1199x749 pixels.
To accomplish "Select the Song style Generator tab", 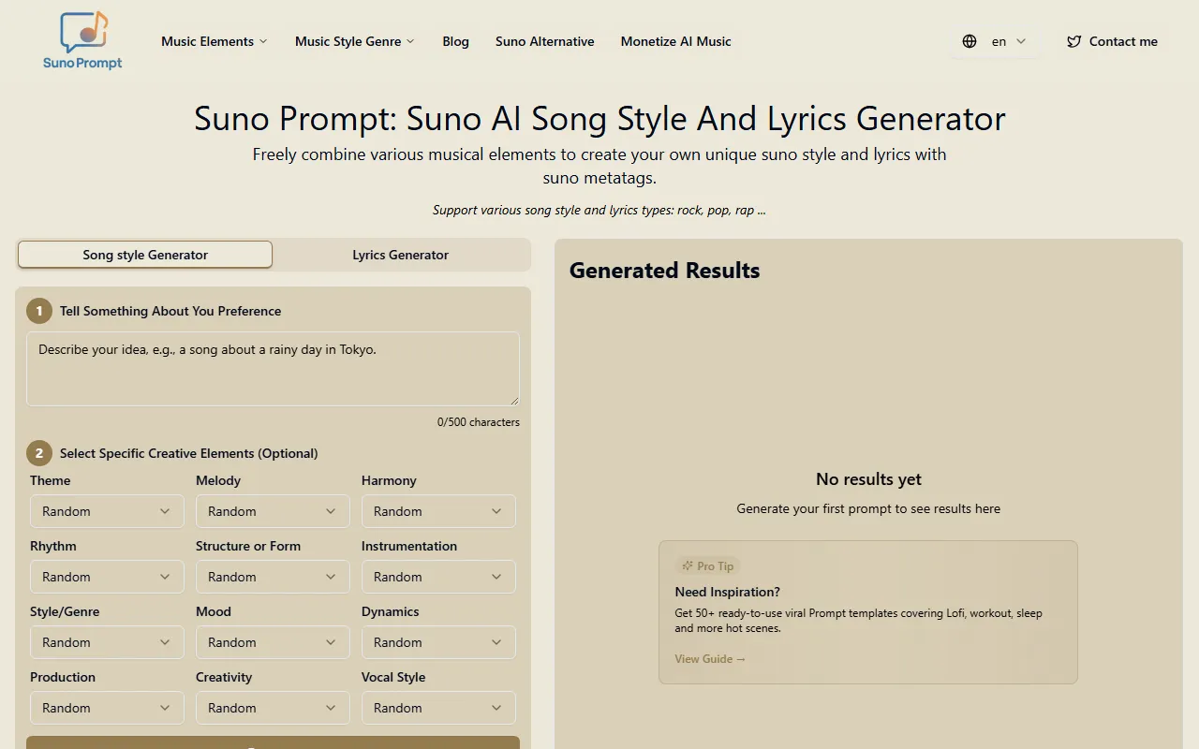I will click(x=145, y=255).
